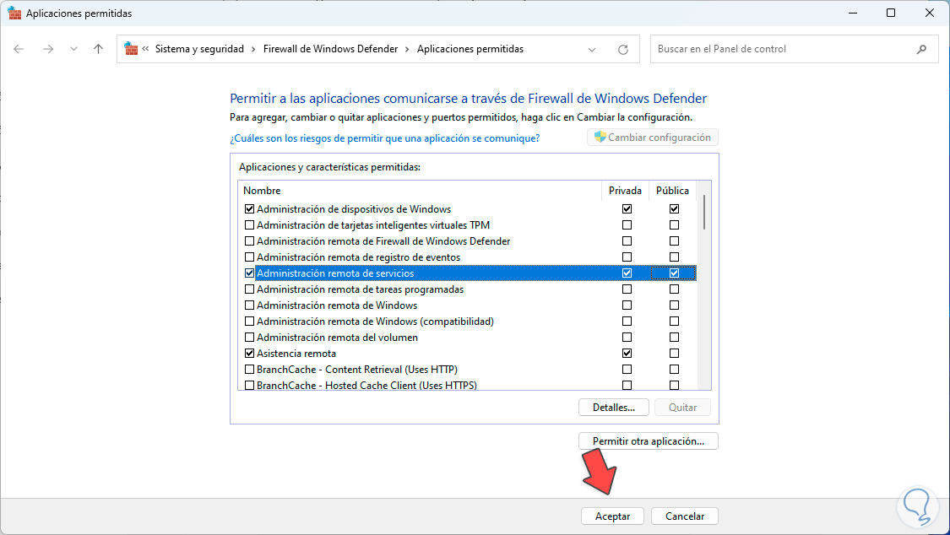Check Administración remota de Firewall de Windows Defender
This screenshot has width=950, height=535.
(249, 240)
